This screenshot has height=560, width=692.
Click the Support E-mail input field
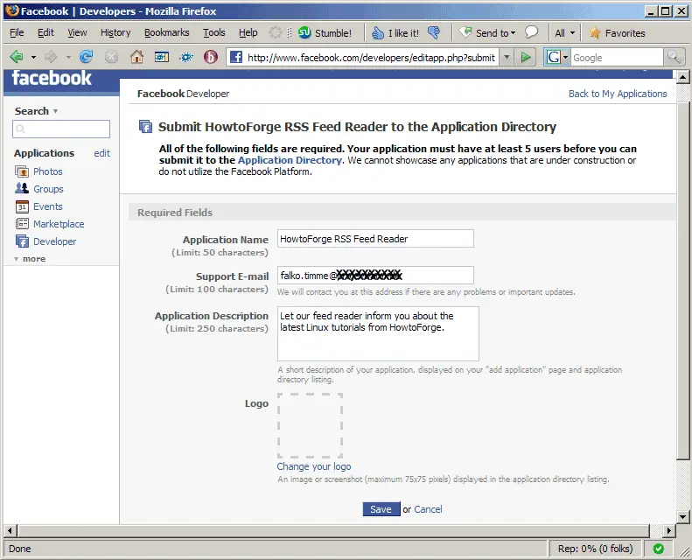coord(375,276)
